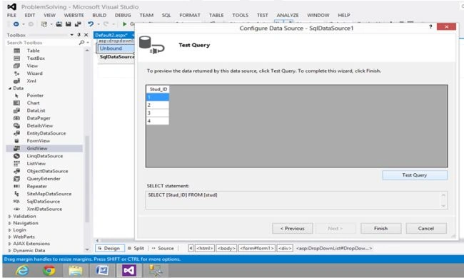Switch to Design view tab
This screenshot has width=464, height=280.
pos(109,249)
